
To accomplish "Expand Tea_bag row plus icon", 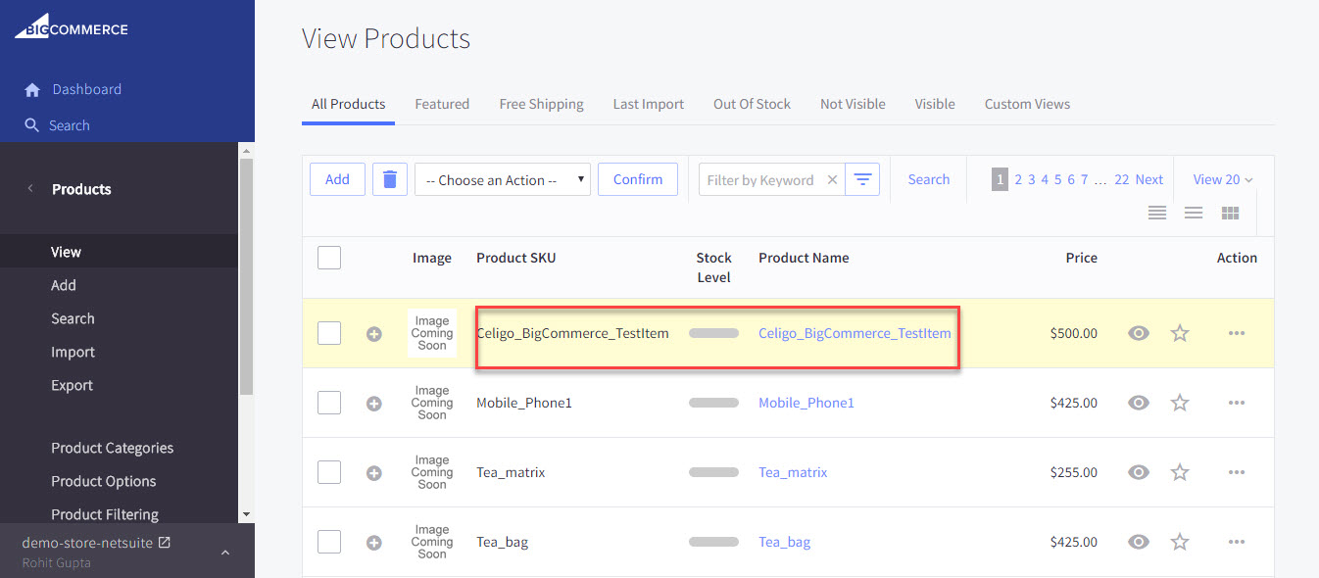I will [373, 543].
